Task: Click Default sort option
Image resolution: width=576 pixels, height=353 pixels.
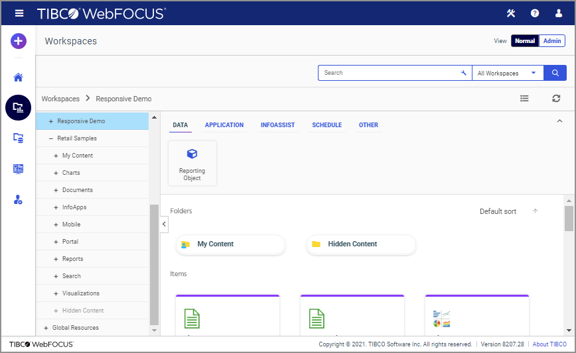Action: [498, 211]
